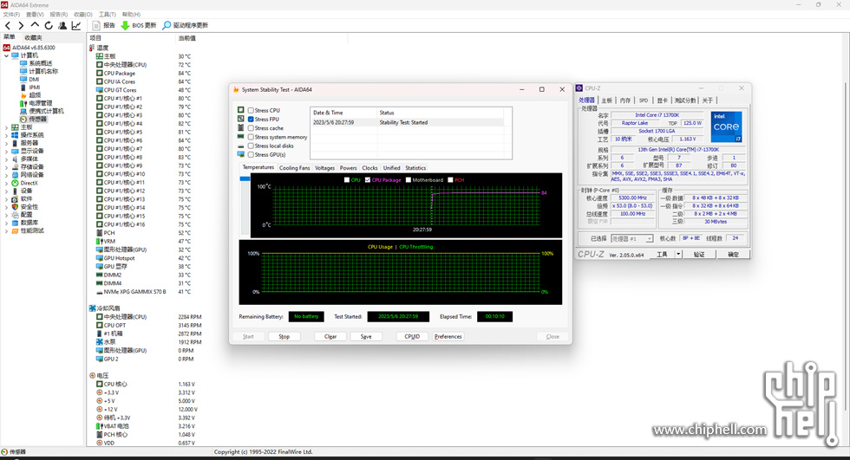Image resolution: width=850 pixels, height=460 pixels.
Task: Click the Save button
Action: point(366,337)
